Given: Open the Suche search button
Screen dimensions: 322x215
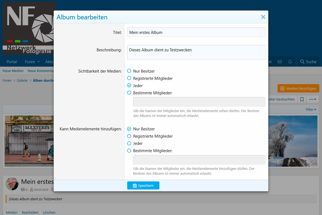Looking at the screenshot, I should (308, 62).
